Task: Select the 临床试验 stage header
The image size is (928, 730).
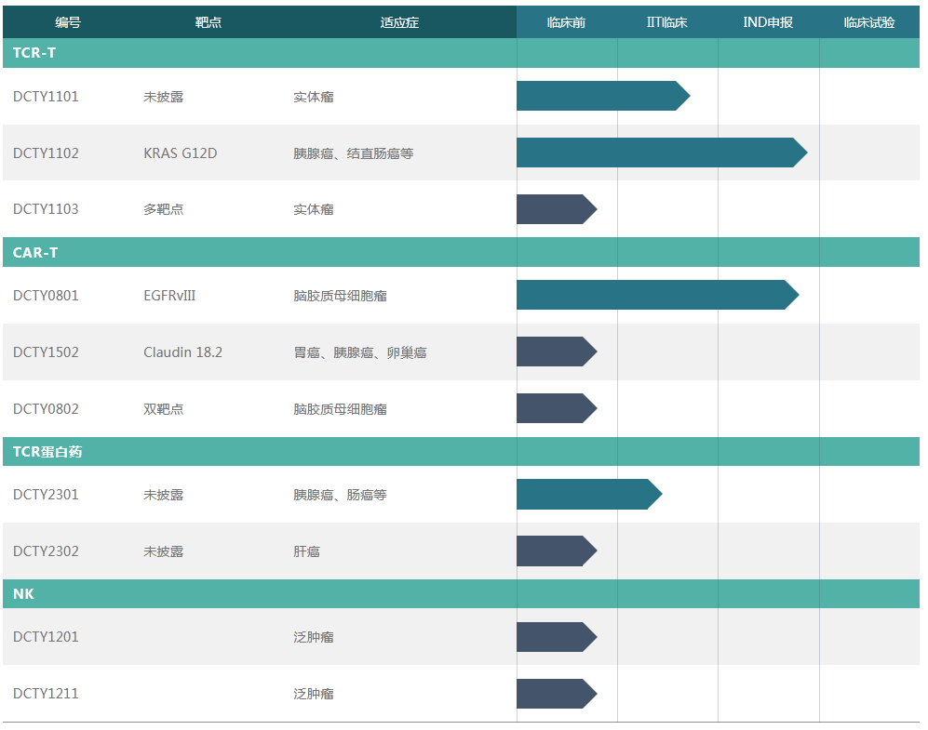Action: click(869, 22)
